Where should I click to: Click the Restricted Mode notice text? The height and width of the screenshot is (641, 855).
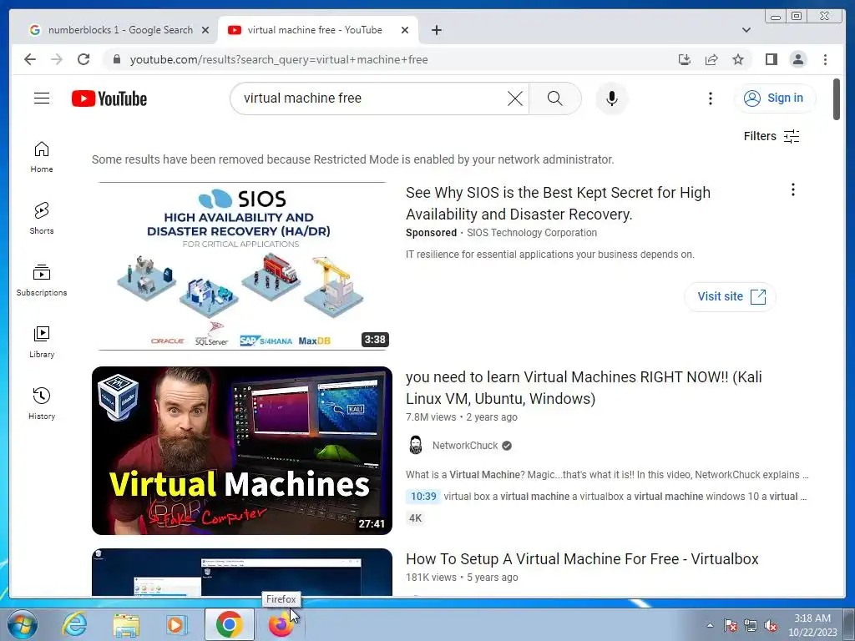(x=353, y=159)
